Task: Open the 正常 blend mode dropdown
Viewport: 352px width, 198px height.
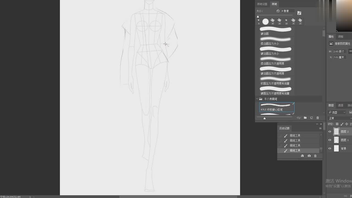Action: click(340, 118)
